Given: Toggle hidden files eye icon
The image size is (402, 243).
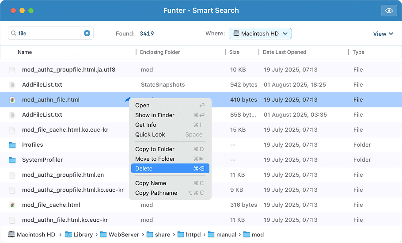Looking at the screenshot, I should click(x=389, y=11).
